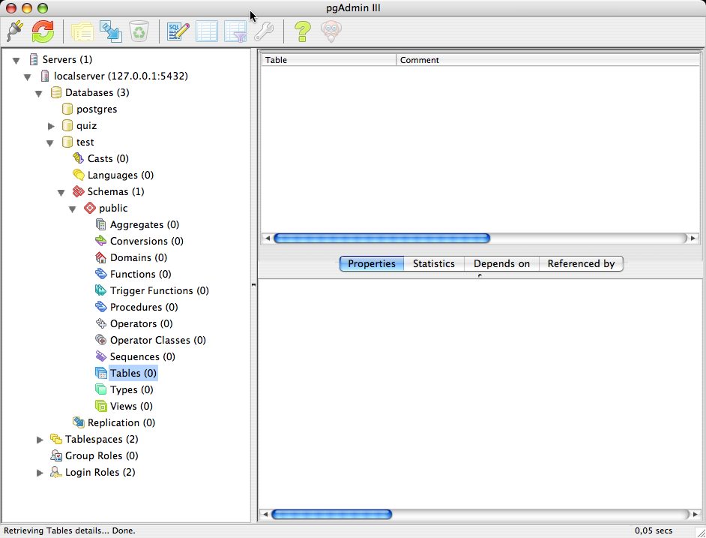Click the filtered data view icon
This screenshot has height=538, width=706.
pyautogui.click(x=235, y=32)
